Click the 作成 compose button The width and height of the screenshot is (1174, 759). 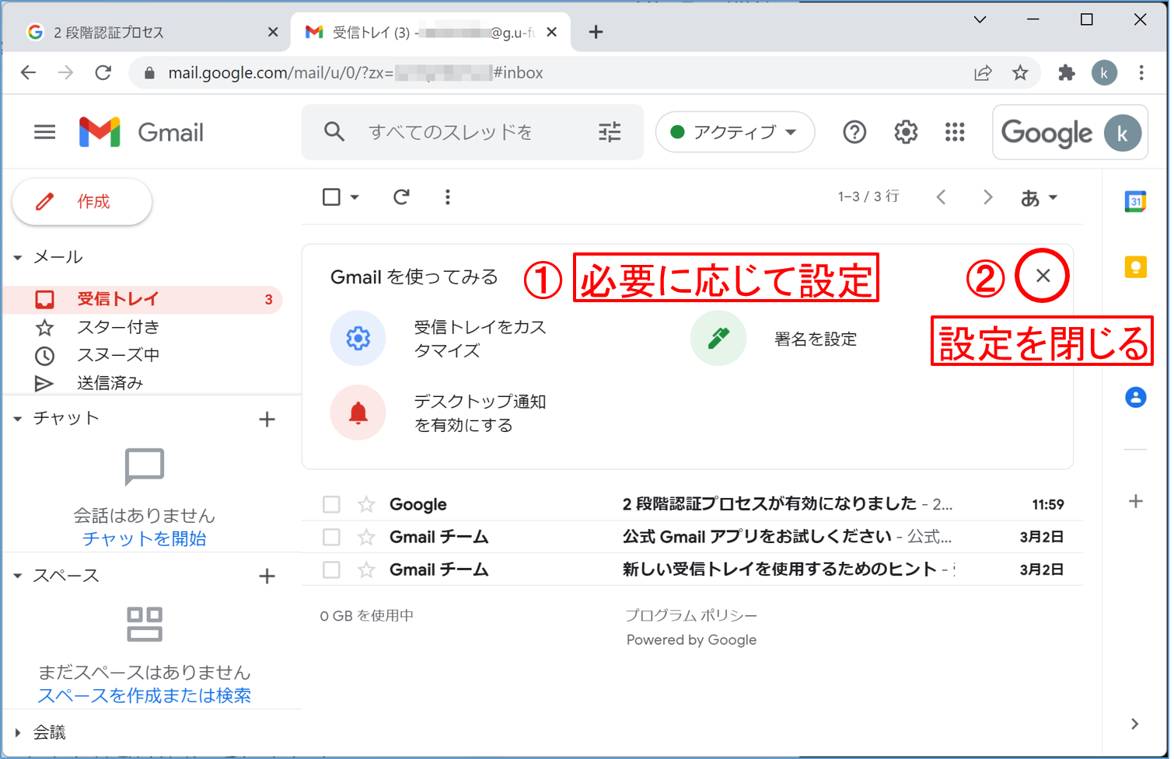click(x=82, y=202)
